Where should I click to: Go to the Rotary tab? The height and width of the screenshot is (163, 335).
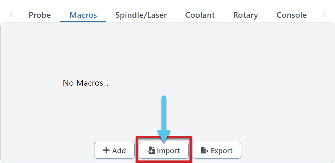pyautogui.click(x=246, y=15)
